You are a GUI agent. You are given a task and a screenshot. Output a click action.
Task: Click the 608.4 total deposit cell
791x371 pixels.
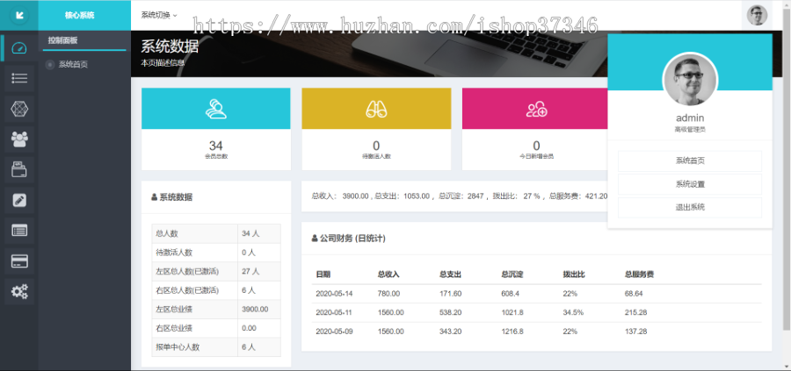click(x=511, y=294)
